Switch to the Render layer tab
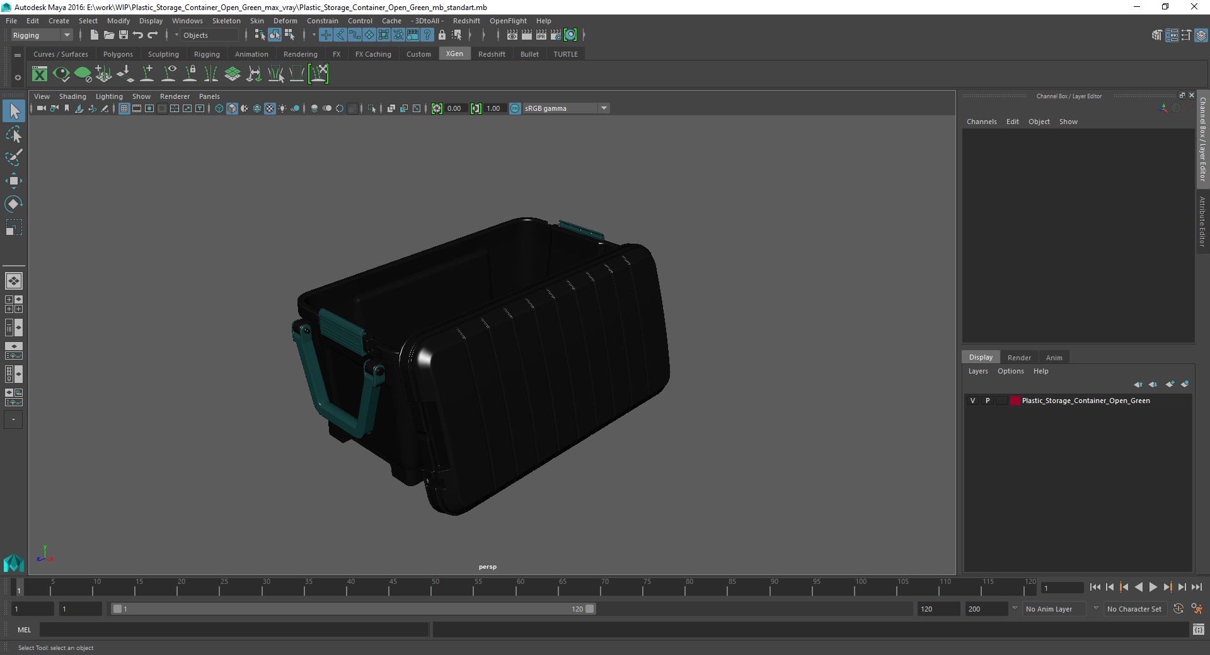 pyautogui.click(x=1019, y=357)
